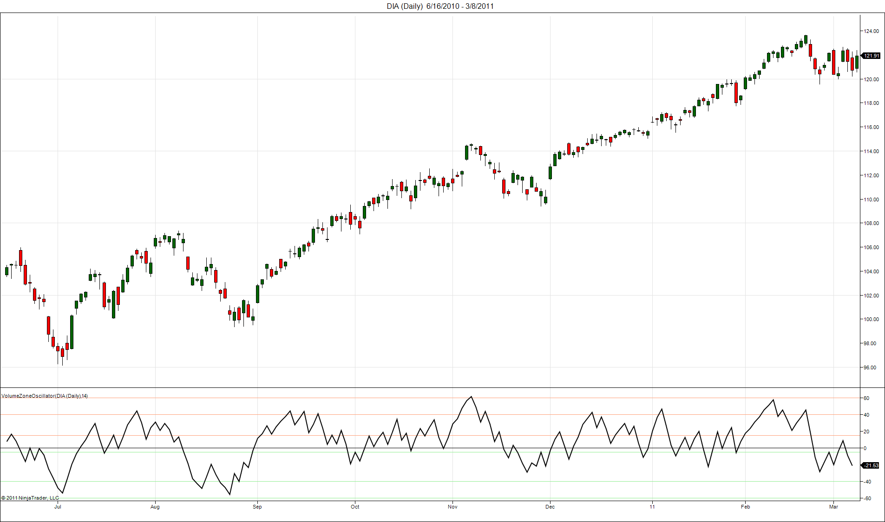
Task: Click the 112.00 price axis label
Action: click(x=871, y=175)
